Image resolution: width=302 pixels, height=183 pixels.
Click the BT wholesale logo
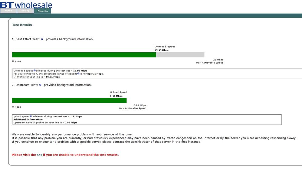coord(26,5)
